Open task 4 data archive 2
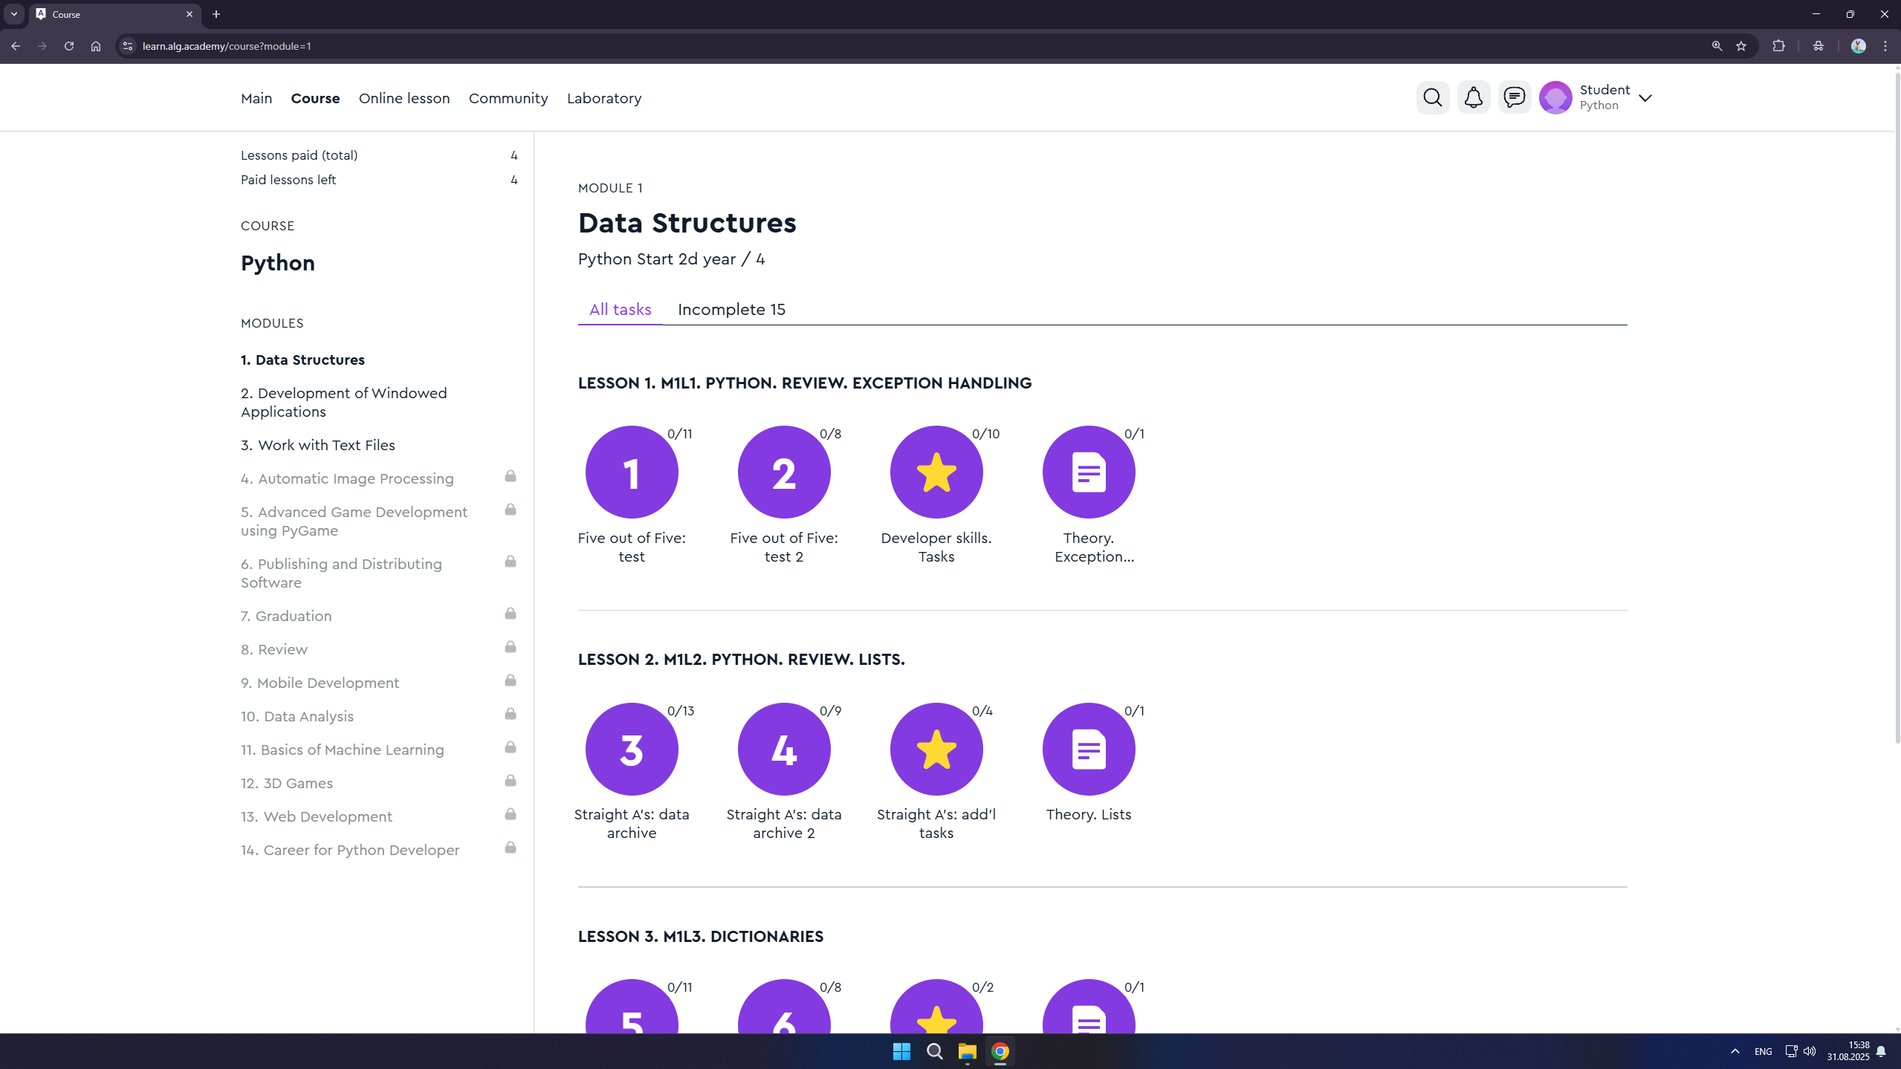1901x1069 pixels. (x=784, y=749)
